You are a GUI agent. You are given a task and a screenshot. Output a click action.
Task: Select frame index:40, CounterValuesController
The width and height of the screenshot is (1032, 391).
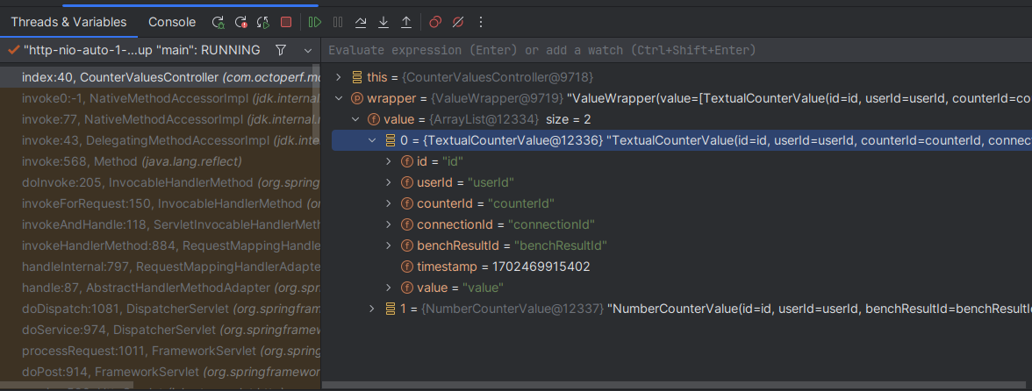point(160,77)
